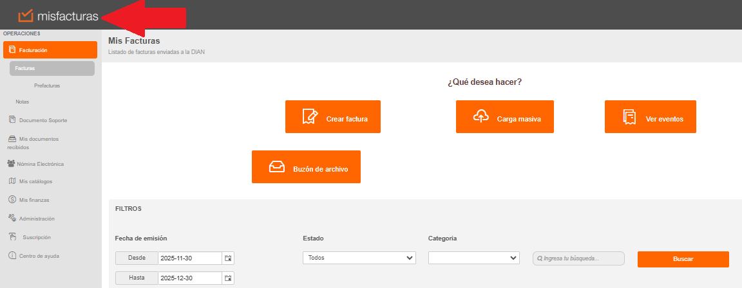Image resolution: width=742 pixels, height=288 pixels.
Task: Open calendar picker for Hasta date
Action: point(228,278)
